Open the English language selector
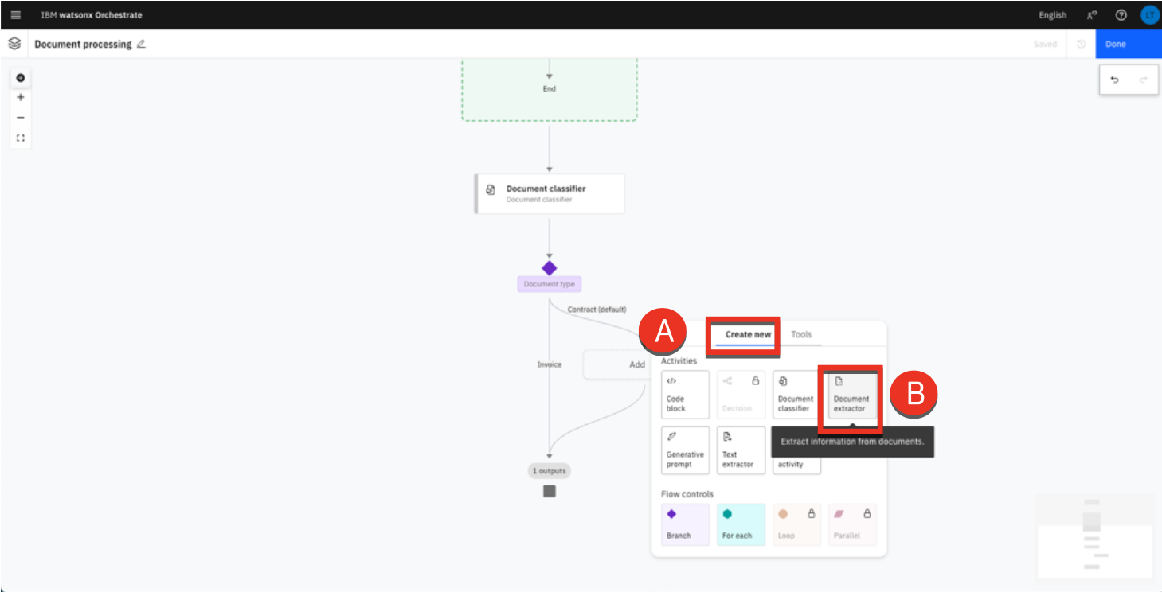1162x592 pixels. tap(1052, 15)
